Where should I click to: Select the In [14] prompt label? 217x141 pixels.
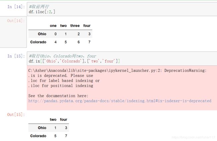point(16,7)
